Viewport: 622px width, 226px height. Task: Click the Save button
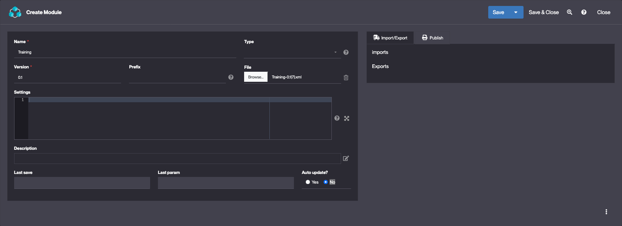(x=498, y=12)
